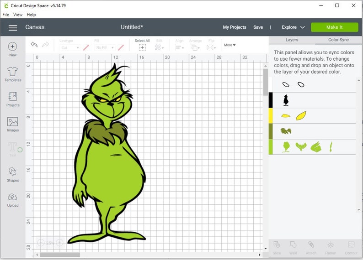Click canvas scroll right arrow

click(x=260, y=255)
